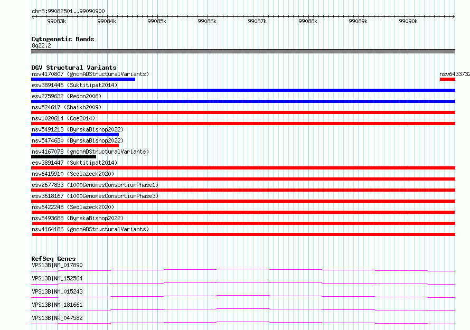The image size is (470, 330).
Task: Open nsv5474630 (ByrskaBishop2022) label
Action: [x=78, y=140]
